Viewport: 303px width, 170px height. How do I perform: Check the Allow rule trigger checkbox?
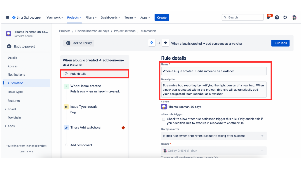pyautogui.click(x=164, y=119)
